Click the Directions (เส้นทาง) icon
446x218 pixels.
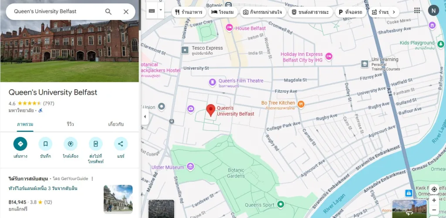tap(20, 144)
